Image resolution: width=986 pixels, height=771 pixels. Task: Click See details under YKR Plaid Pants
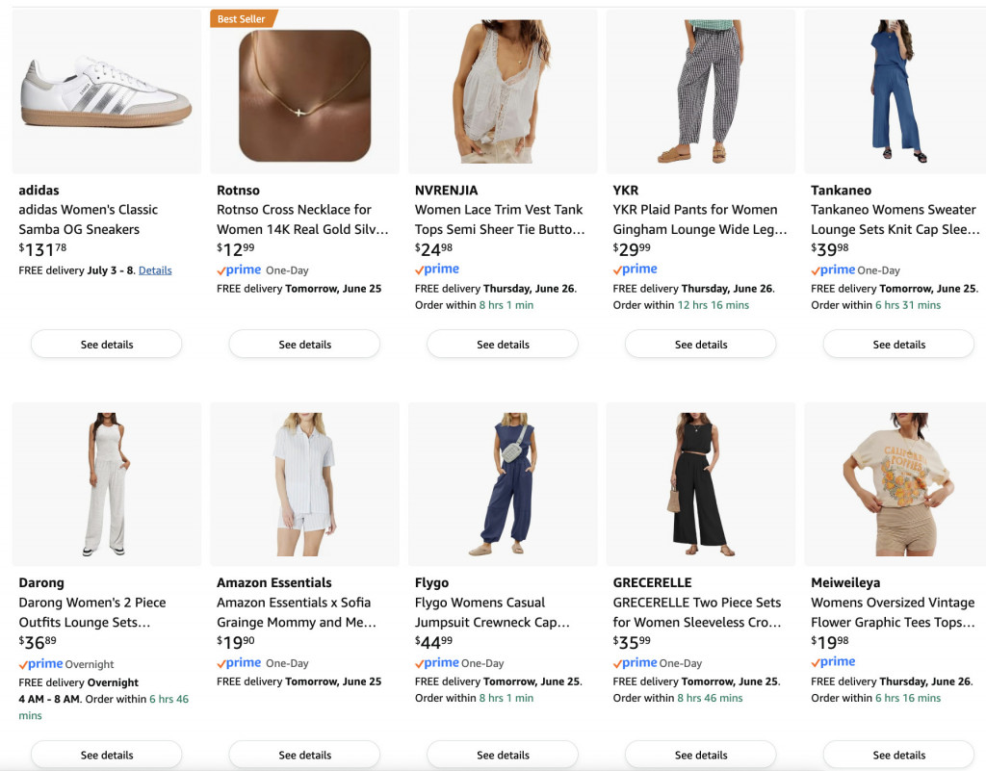[701, 345]
